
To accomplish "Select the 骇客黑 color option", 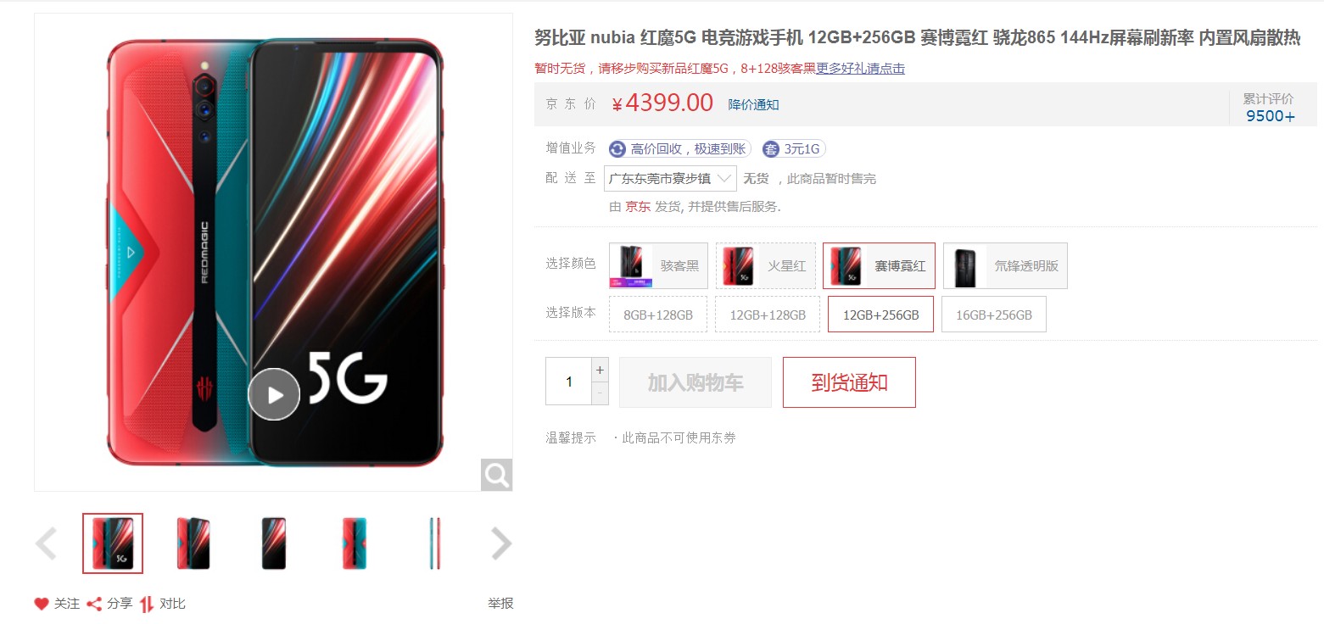I will (658, 265).
